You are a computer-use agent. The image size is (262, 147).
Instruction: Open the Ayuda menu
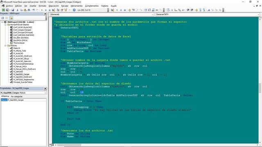pos(114,6)
